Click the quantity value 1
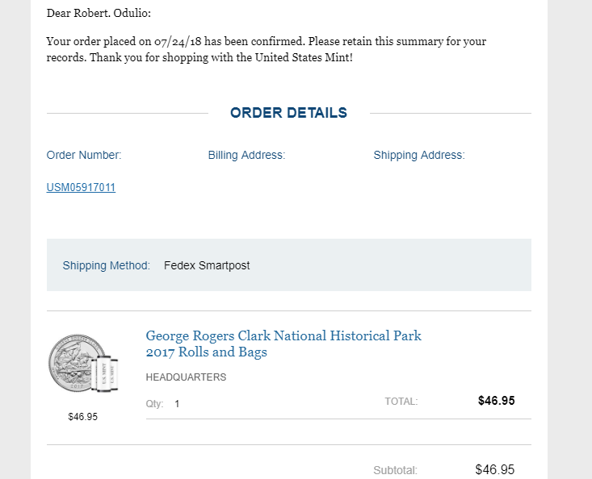Screen dimensions: 592x479 [x=177, y=404]
